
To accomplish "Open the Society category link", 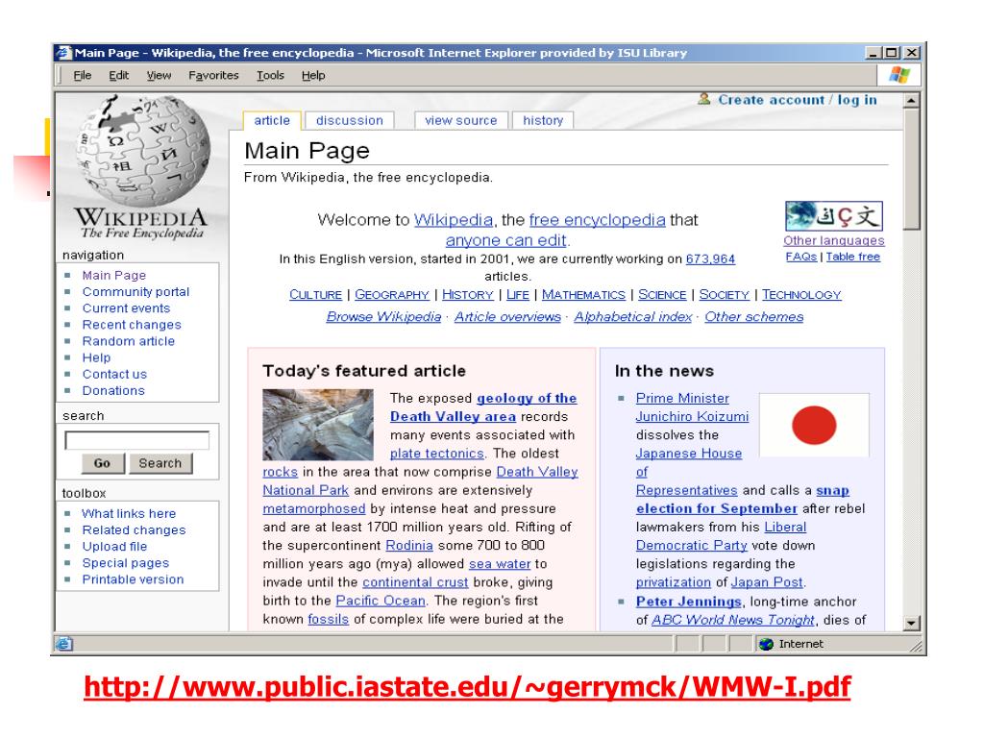I will [725, 295].
